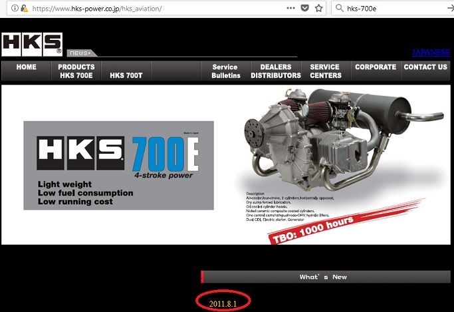Click the URL address field

click(166, 9)
